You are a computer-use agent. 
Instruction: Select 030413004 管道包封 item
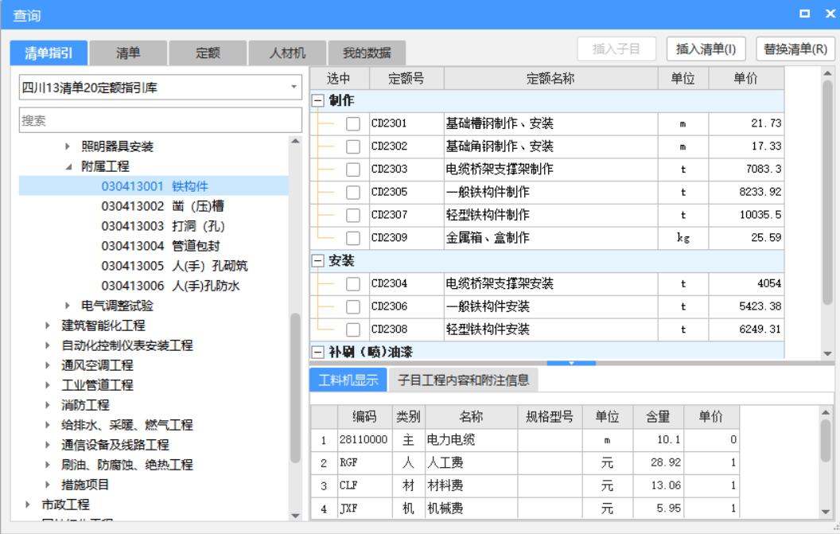point(161,246)
